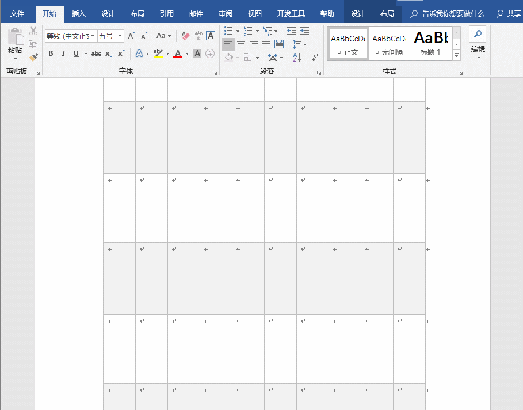Open the highlight color dropdown arrow
Screen dimensions: 523x410
[x=167, y=53]
